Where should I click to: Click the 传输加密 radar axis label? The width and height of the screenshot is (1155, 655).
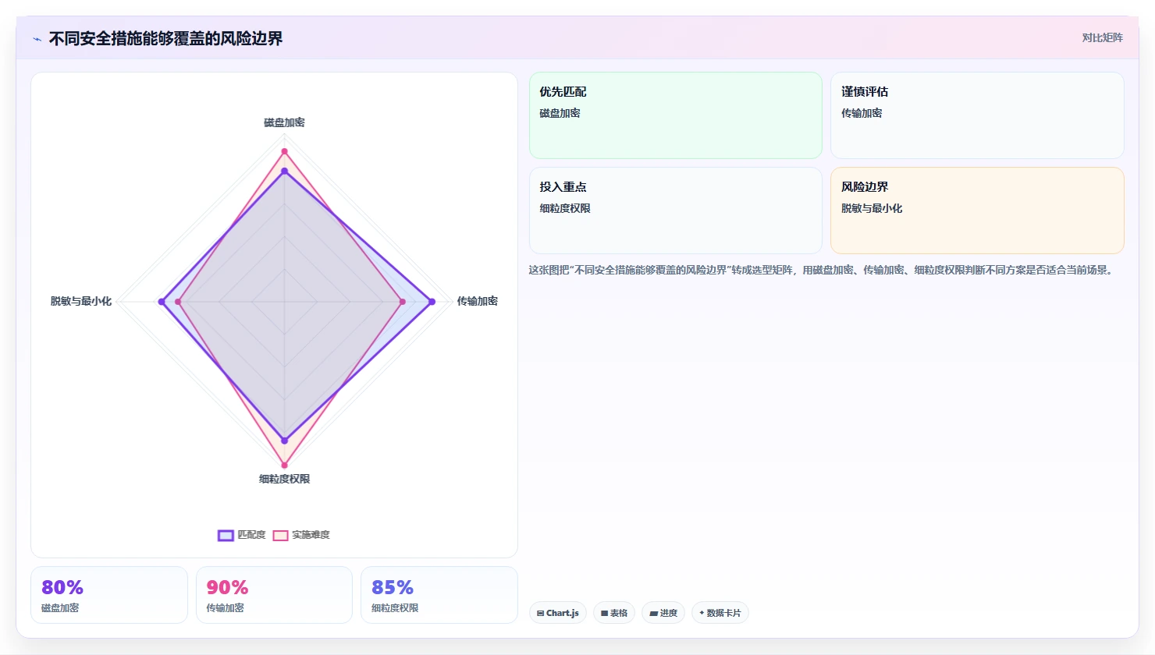478,301
